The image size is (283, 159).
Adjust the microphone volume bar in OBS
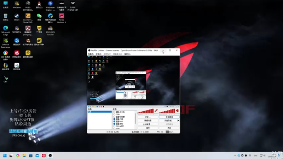(x=146, y=111)
